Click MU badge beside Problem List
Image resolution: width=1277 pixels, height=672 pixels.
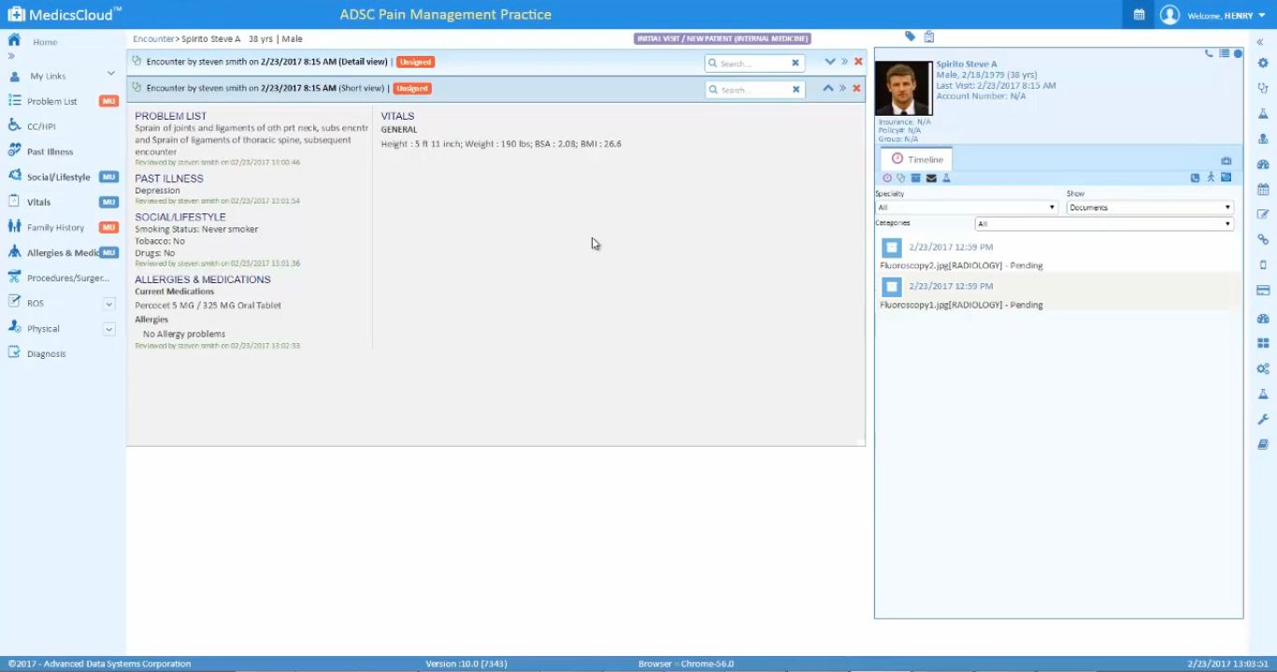pyautogui.click(x=109, y=101)
